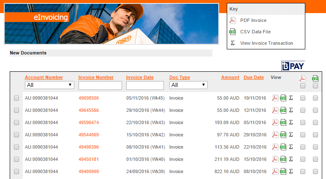
Task: View transactions for invoice 49596474
Action: pos(291,122)
